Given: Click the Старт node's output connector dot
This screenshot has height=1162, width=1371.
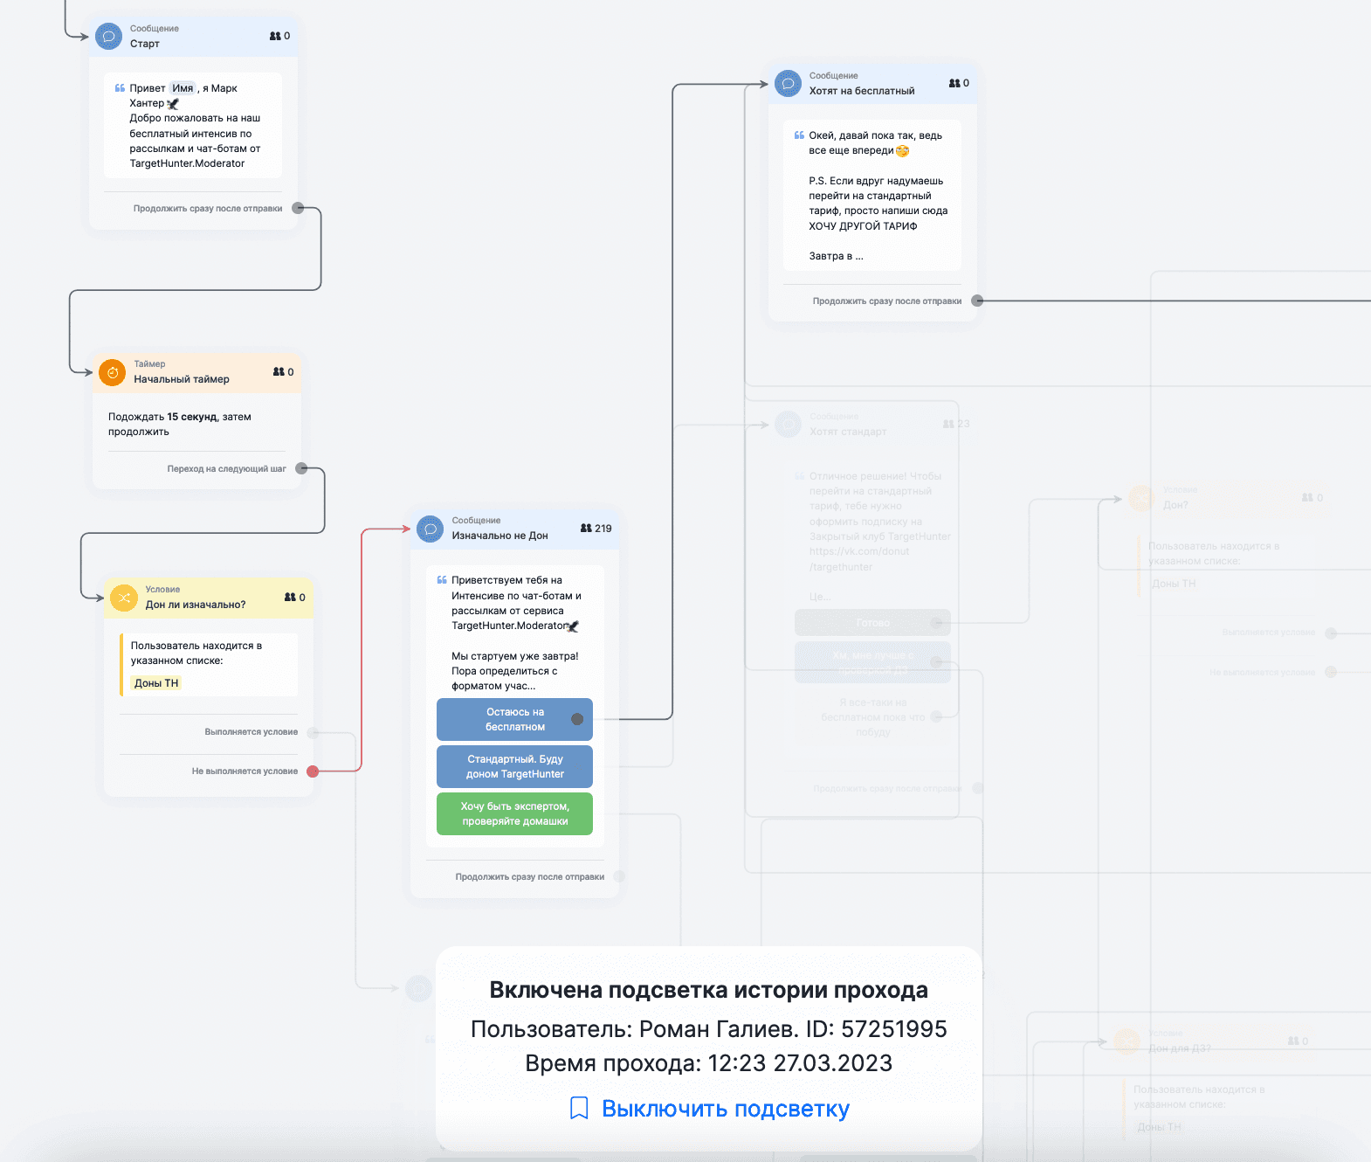Looking at the screenshot, I should tap(298, 208).
